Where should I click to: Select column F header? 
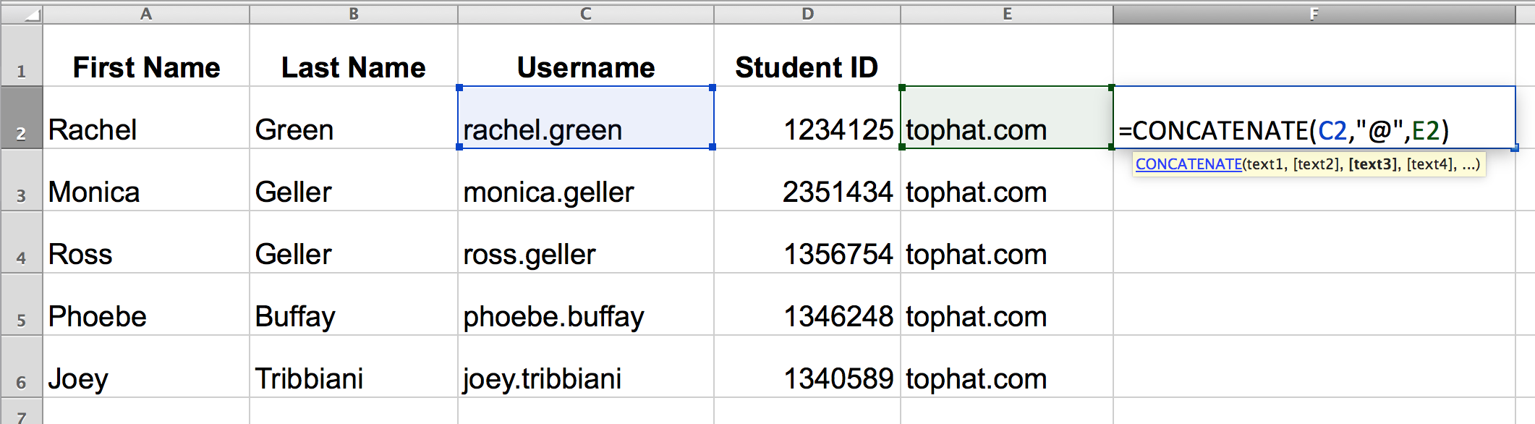[x=1314, y=14]
